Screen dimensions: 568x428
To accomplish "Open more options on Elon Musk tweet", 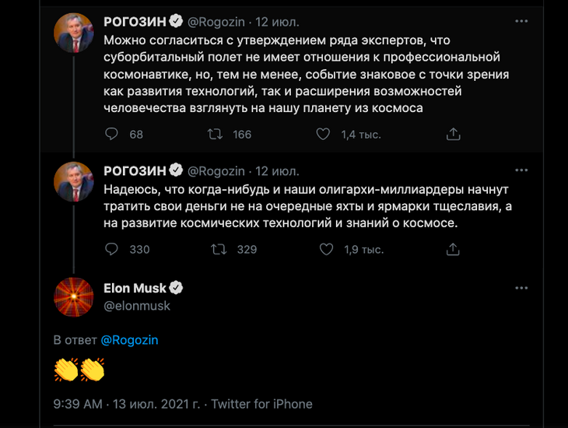I will coord(521,288).
